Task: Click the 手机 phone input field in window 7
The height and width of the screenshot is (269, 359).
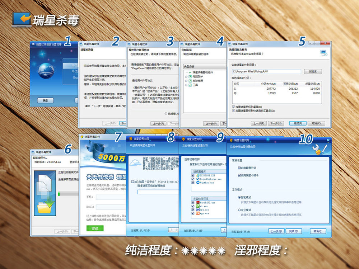Action: tap(111, 197)
